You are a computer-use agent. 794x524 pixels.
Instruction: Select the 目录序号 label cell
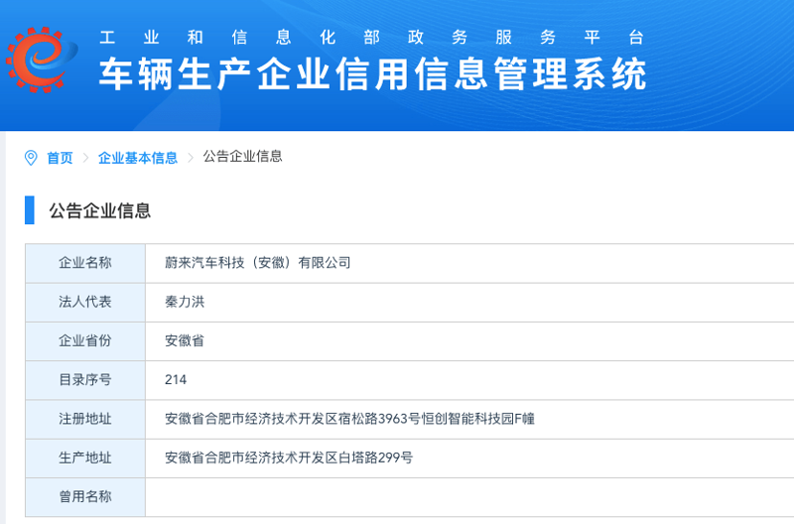(85, 380)
